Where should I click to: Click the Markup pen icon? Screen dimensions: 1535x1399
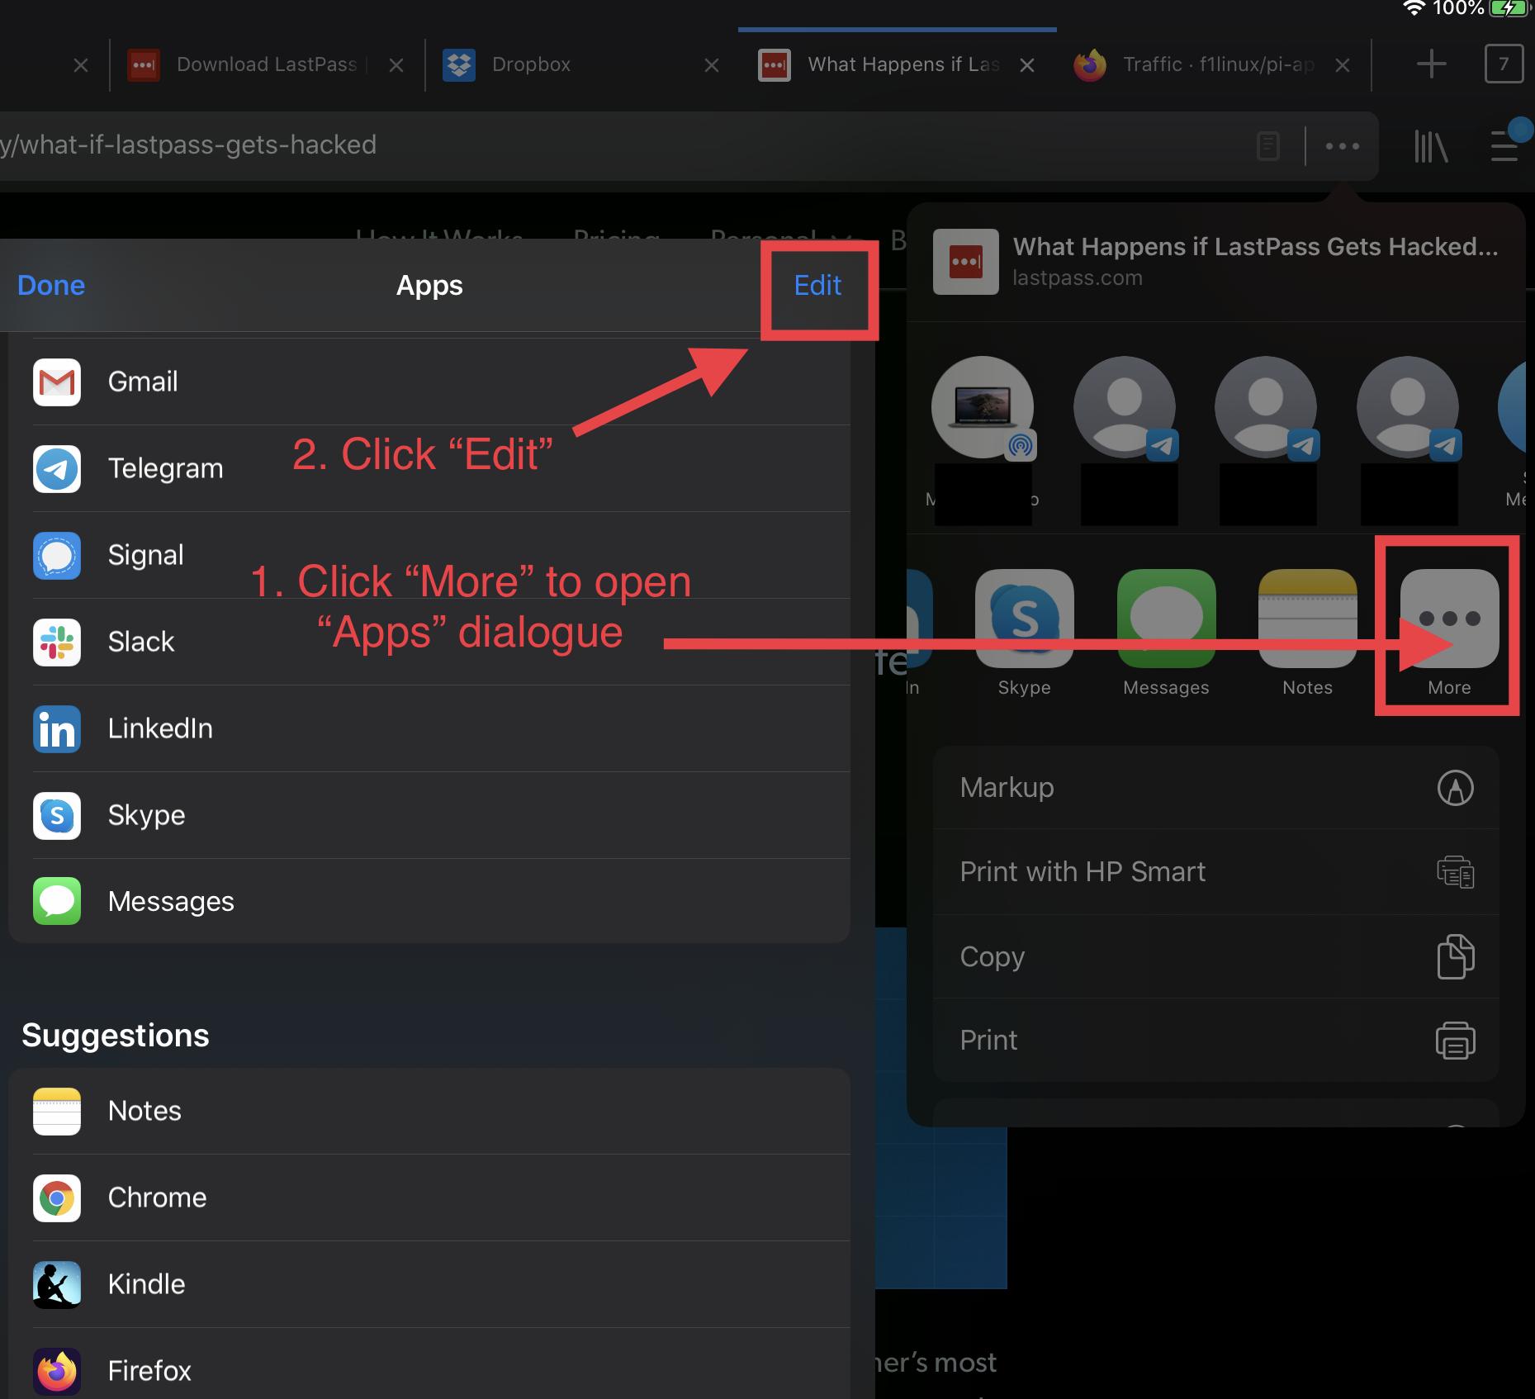point(1456,788)
